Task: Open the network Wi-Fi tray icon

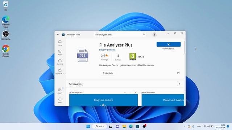Action: (x=205, y=126)
